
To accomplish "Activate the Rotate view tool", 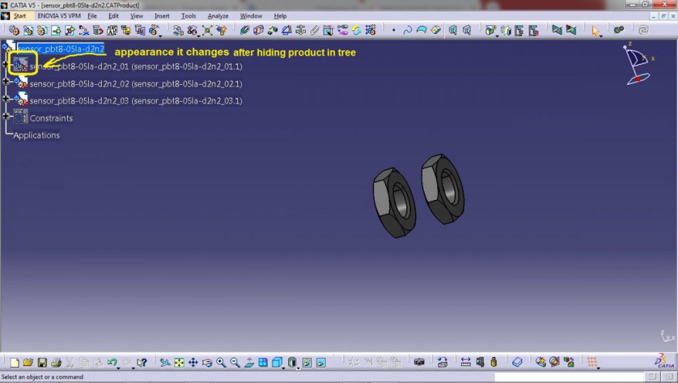I will point(207,363).
